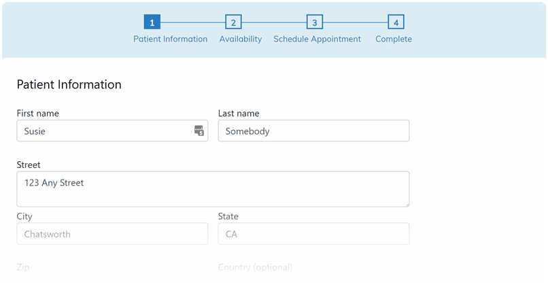
Task: Select the Complete step label
Action: tap(394, 39)
